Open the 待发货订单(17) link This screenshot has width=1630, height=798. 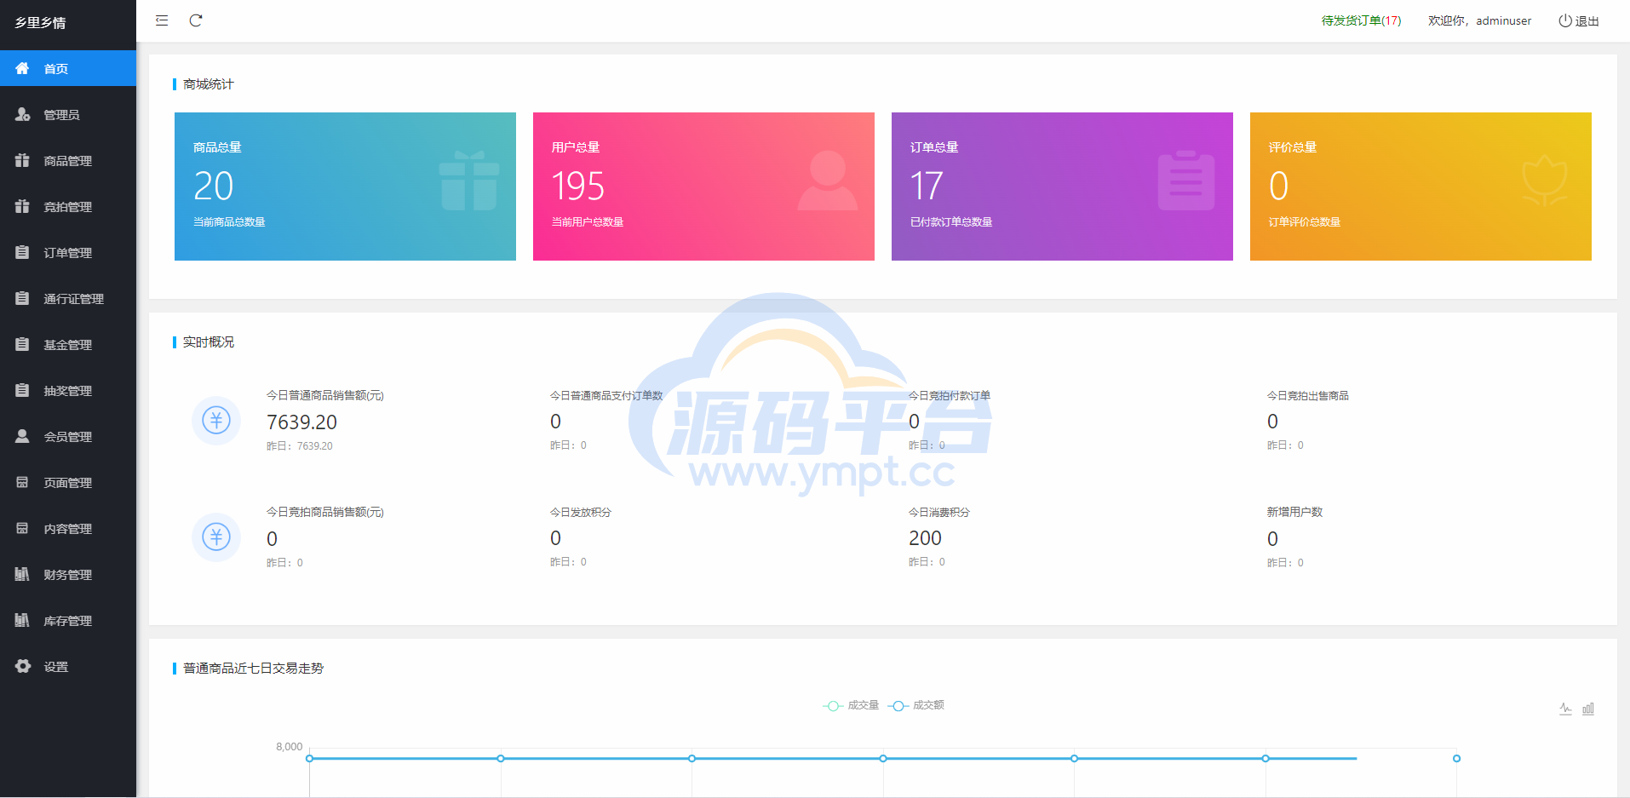pos(1361,20)
